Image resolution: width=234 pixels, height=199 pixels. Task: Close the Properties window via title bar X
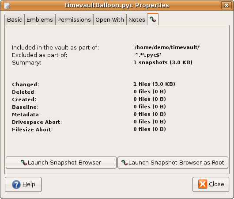click(x=226, y=5)
